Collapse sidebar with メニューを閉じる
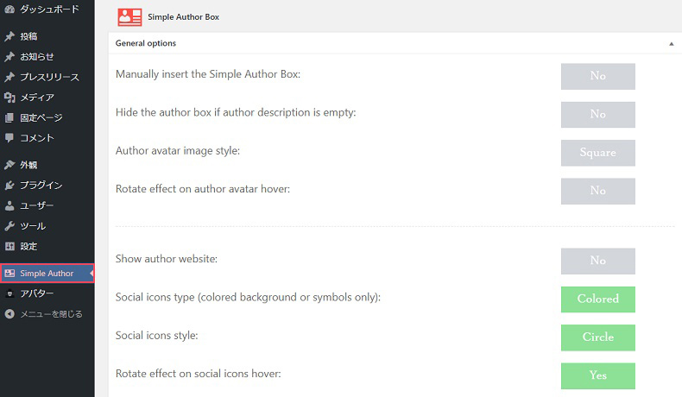Image resolution: width=682 pixels, height=397 pixels. coord(42,314)
